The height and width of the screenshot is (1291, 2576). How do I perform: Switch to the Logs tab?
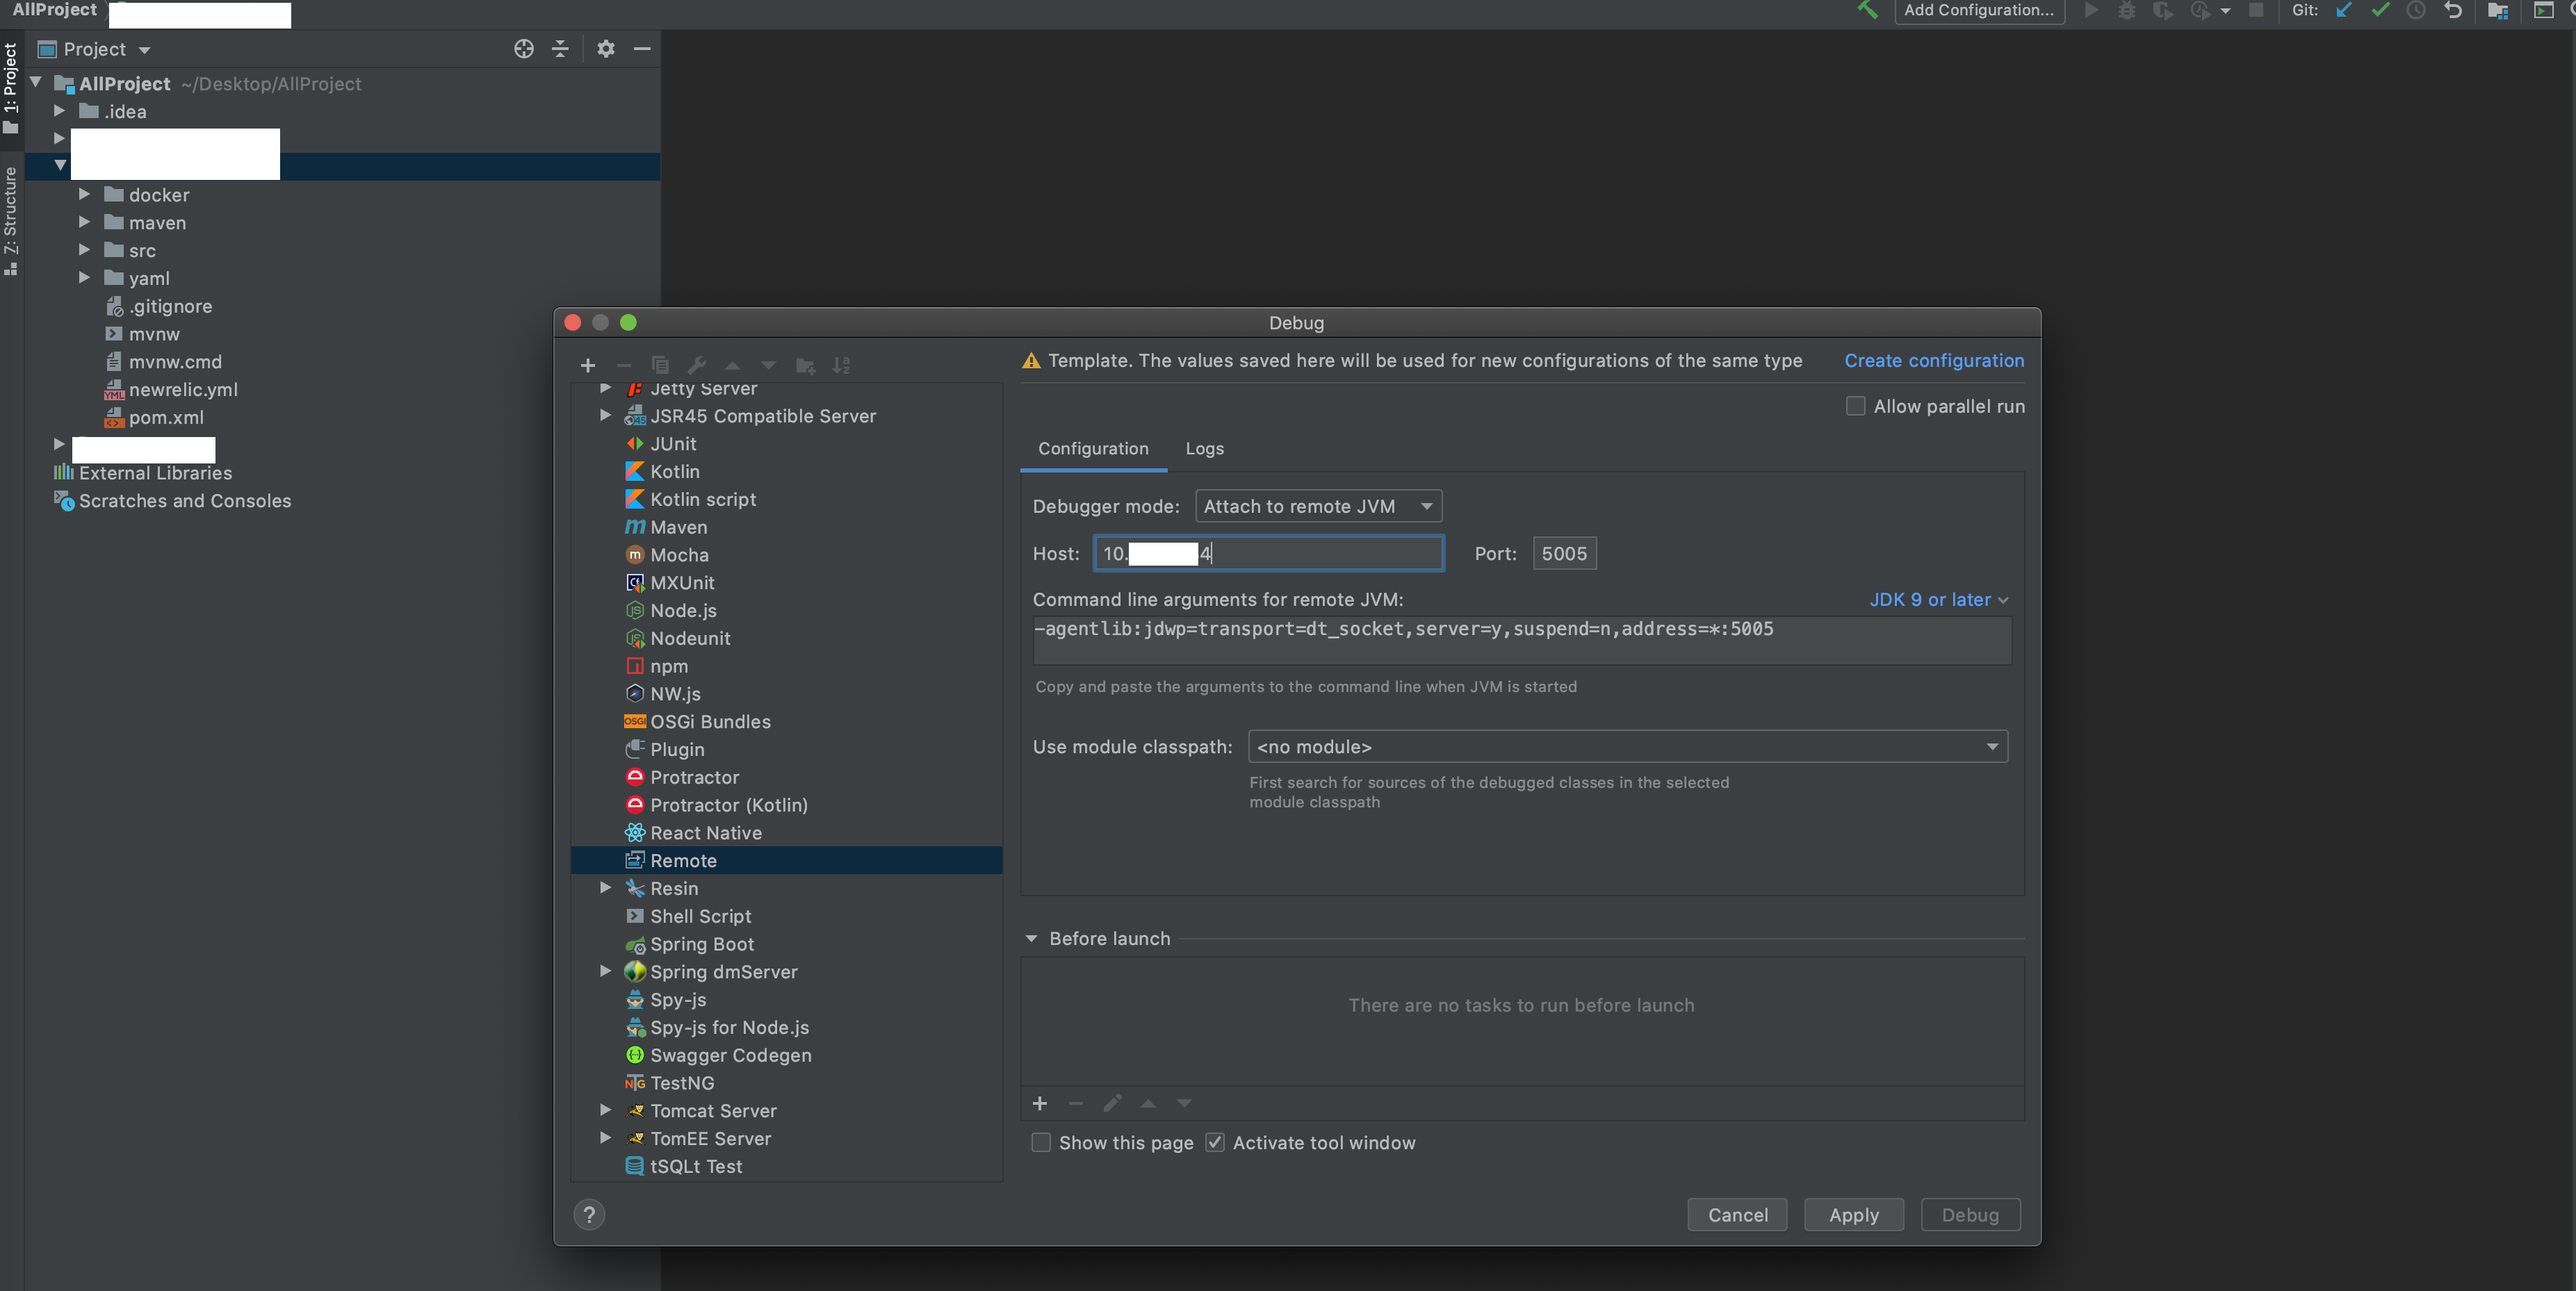click(1204, 448)
